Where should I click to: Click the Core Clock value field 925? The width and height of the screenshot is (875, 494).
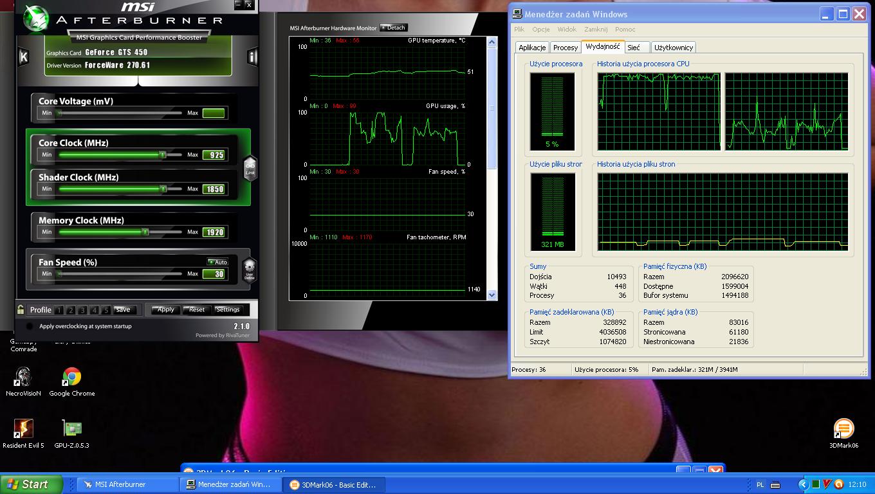coord(214,155)
